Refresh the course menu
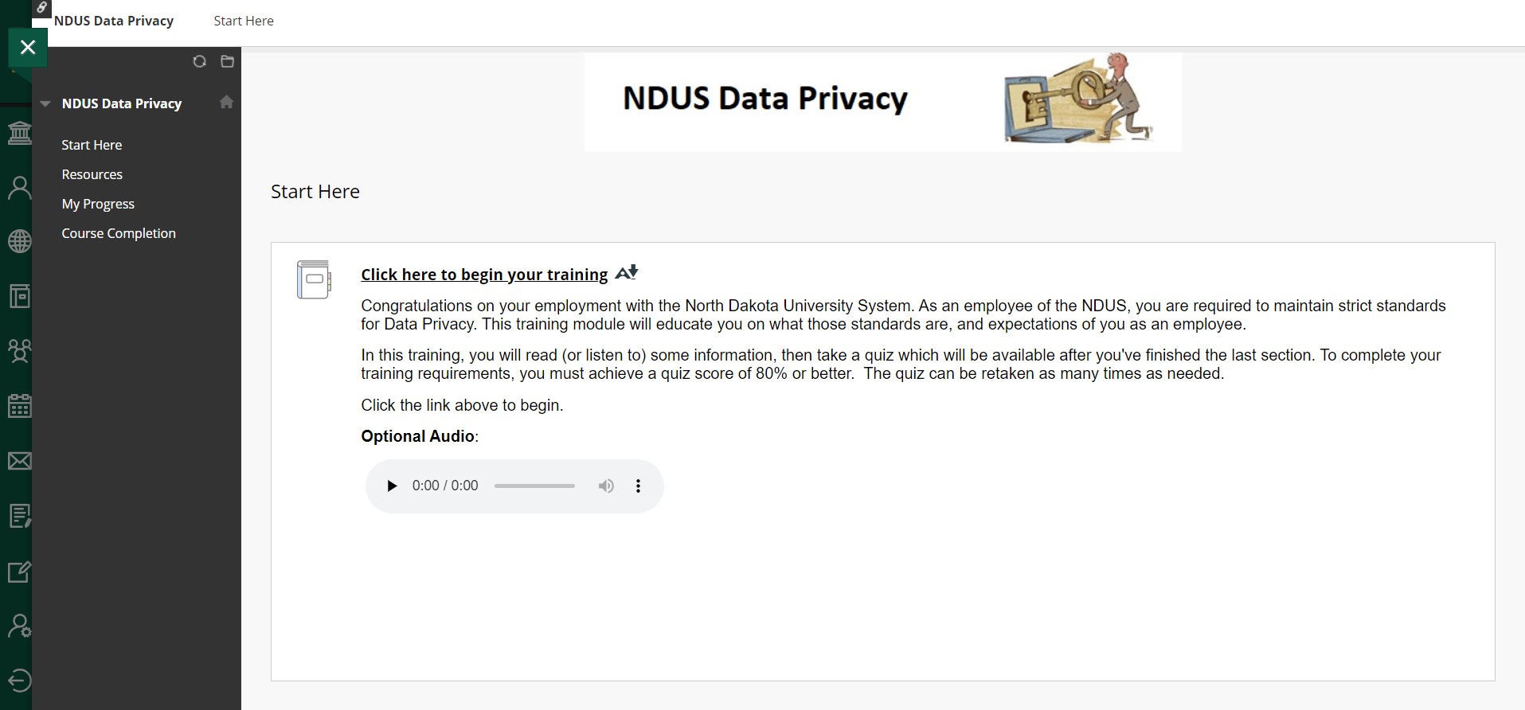The height and width of the screenshot is (710, 1525). (200, 62)
